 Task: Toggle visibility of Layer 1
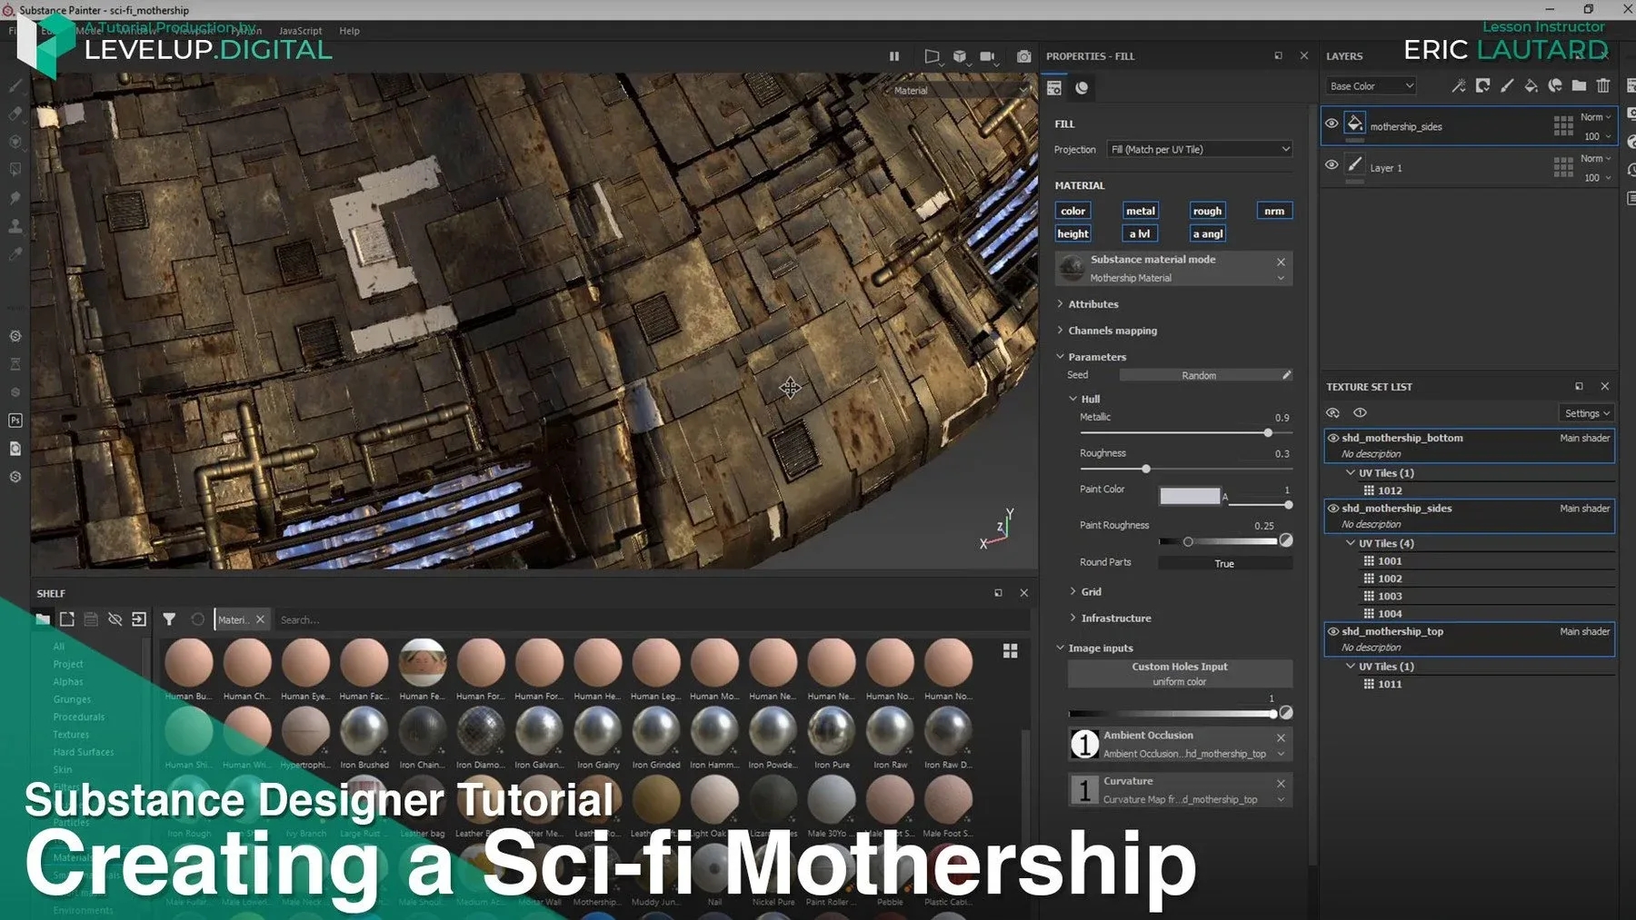click(x=1332, y=165)
